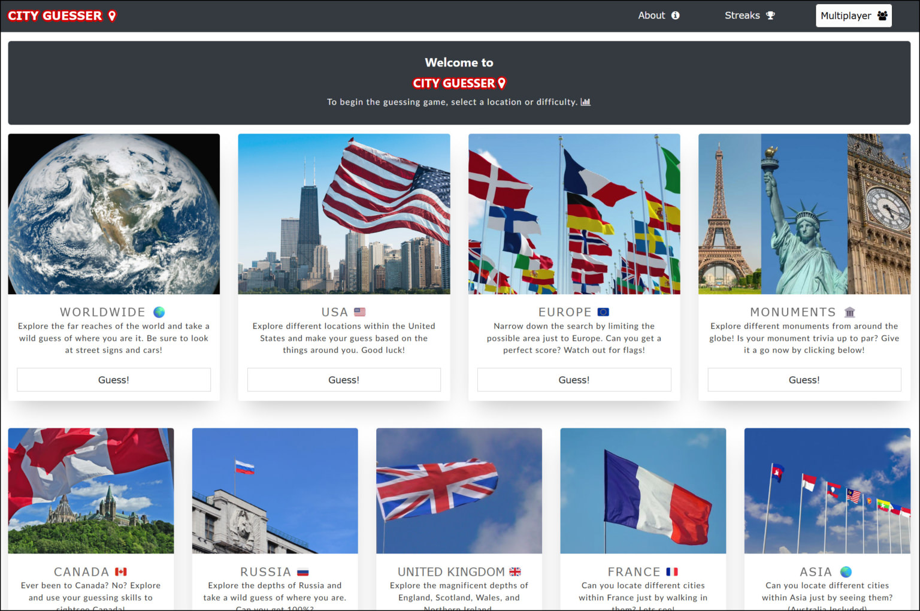Click the location pin in City Guesser logo

[x=113, y=16]
